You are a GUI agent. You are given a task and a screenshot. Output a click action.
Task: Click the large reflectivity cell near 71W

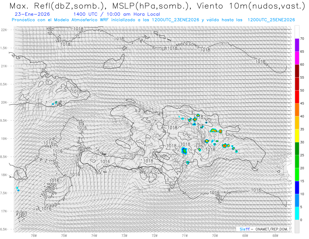coord(184,151)
